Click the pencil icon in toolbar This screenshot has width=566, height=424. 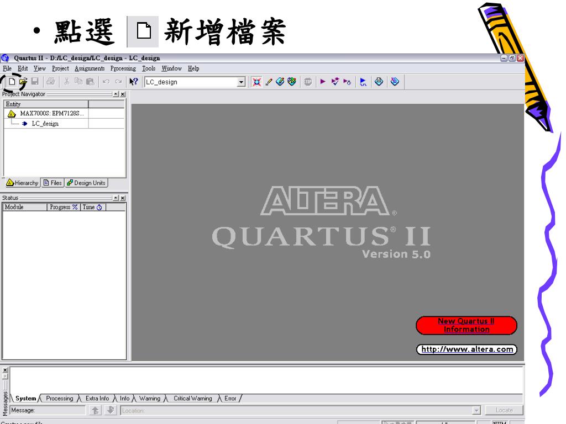(269, 82)
